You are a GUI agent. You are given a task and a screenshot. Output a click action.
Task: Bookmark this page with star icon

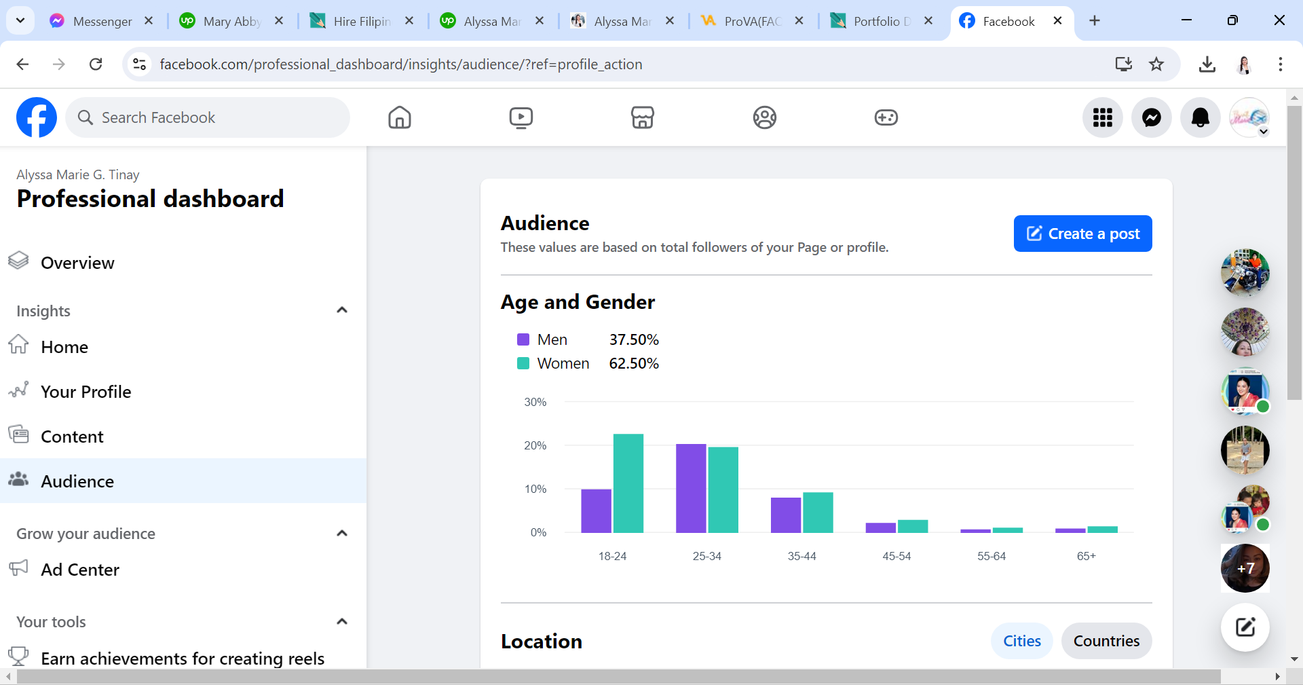pyautogui.click(x=1156, y=64)
